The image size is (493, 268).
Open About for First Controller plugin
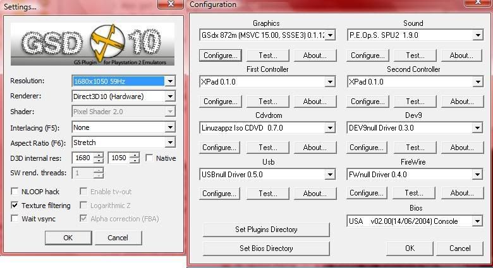[x=315, y=102]
